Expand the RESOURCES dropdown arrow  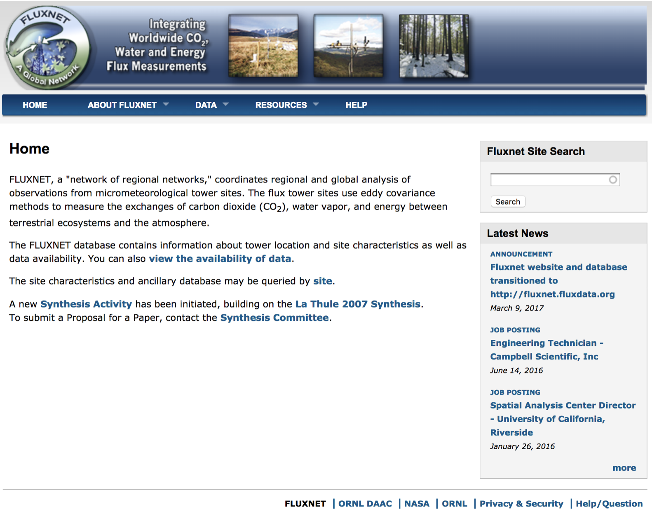pyautogui.click(x=316, y=105)
